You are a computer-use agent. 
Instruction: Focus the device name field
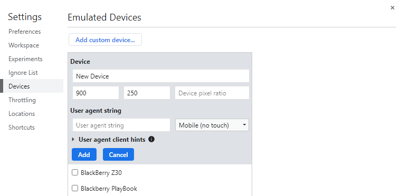tap(161, 76)
